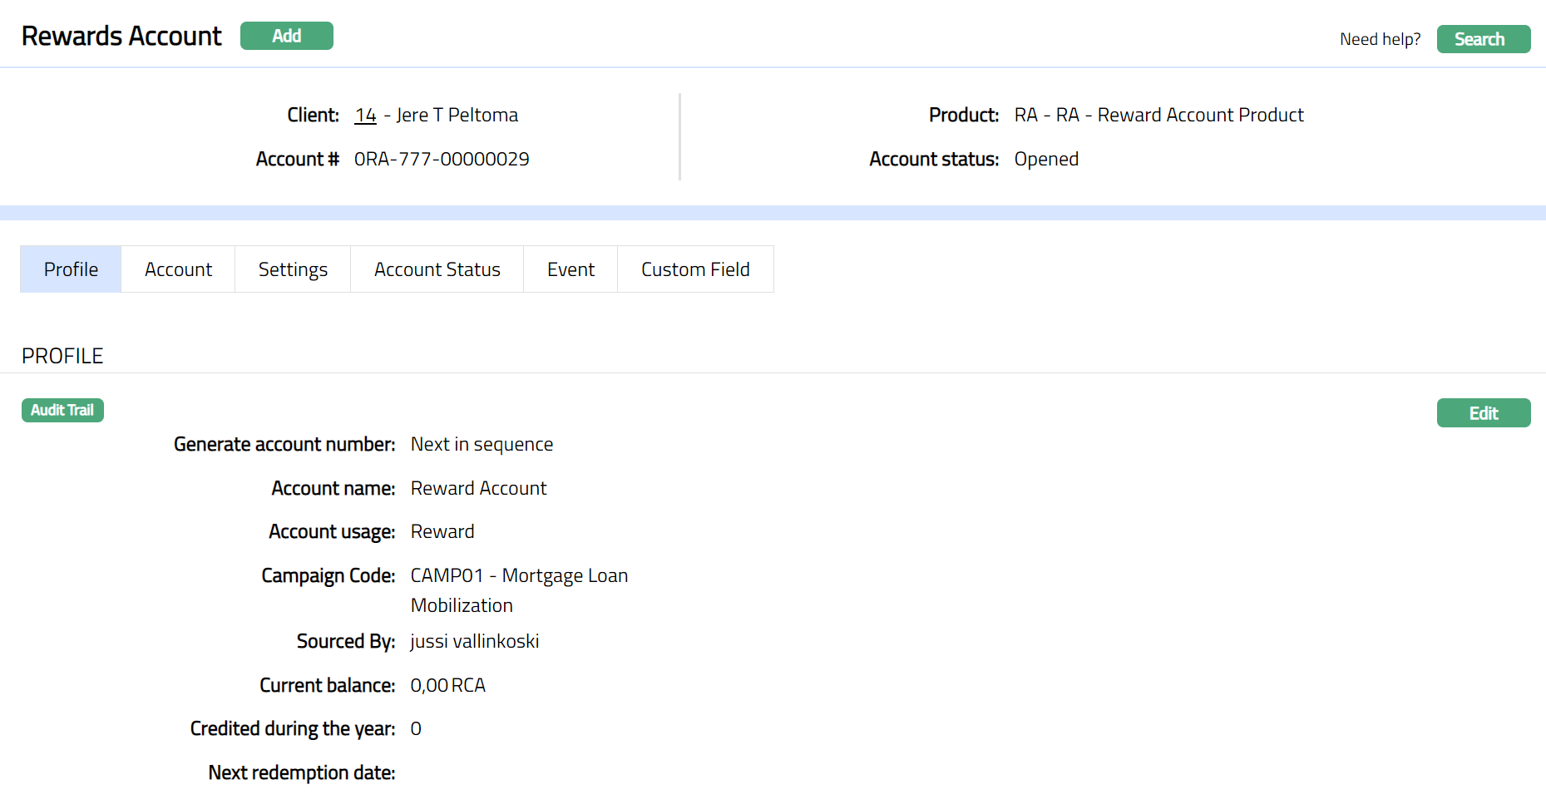The image size is (1546, 804).
Task: Switch to the Account tab
Action: [x=178, y=269]
